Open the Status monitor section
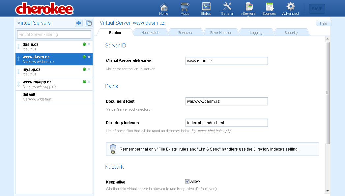Viewport: 345px width, 196px height. pos(206,9)
